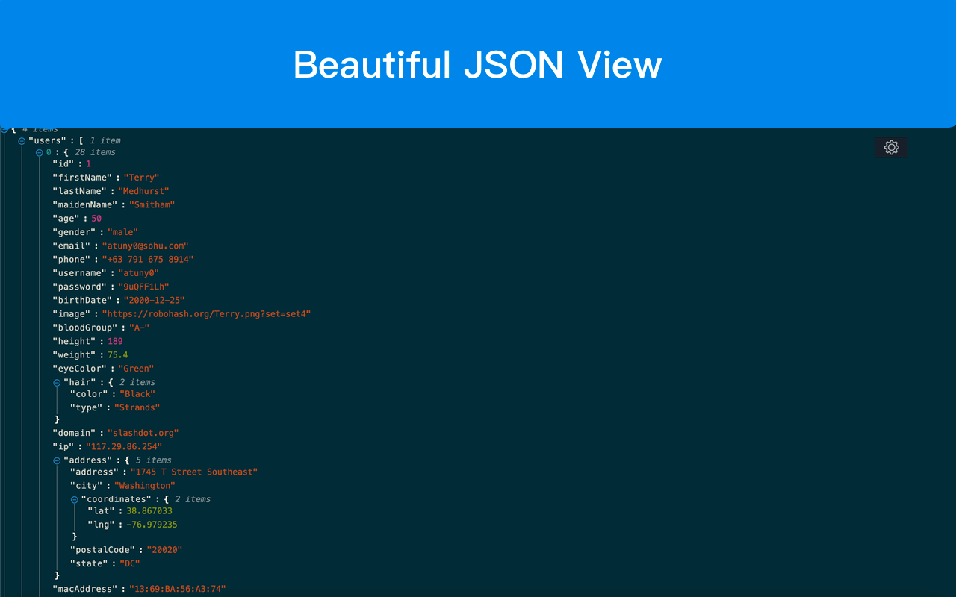This screenshot has width=956, height=597.
Task: Collapse the "coordinates" object
Action: click(74, 498)
